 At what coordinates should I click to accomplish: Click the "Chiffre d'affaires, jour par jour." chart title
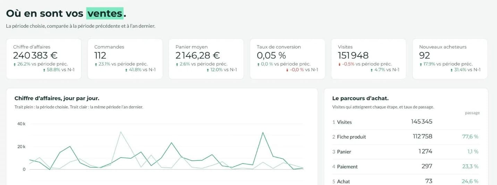(x=57, y=98)
